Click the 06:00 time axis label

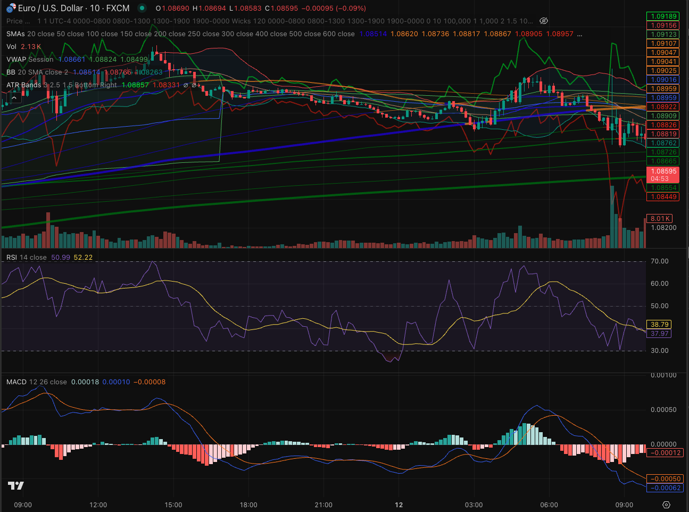pos(549,505)
